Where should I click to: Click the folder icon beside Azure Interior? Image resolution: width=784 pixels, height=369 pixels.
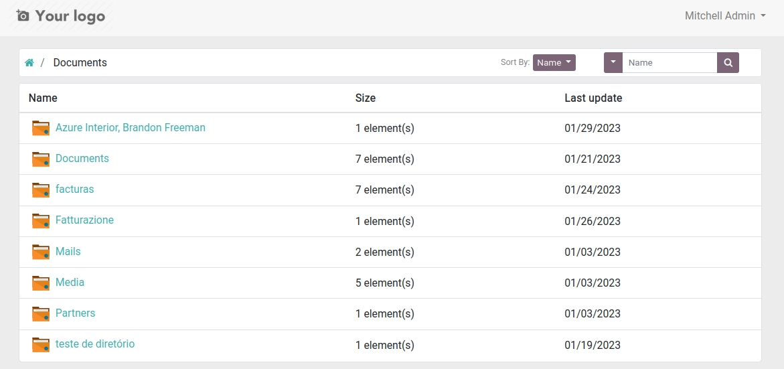[41, 128]
